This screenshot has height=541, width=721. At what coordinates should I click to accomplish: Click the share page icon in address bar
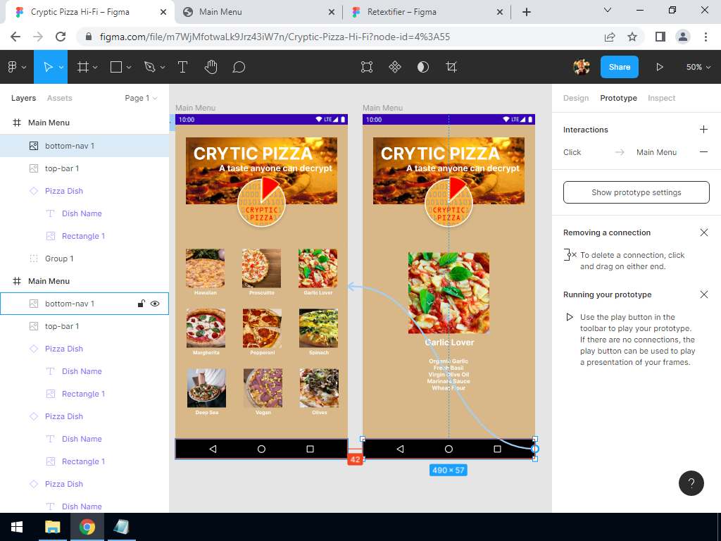tap(610, 37)
